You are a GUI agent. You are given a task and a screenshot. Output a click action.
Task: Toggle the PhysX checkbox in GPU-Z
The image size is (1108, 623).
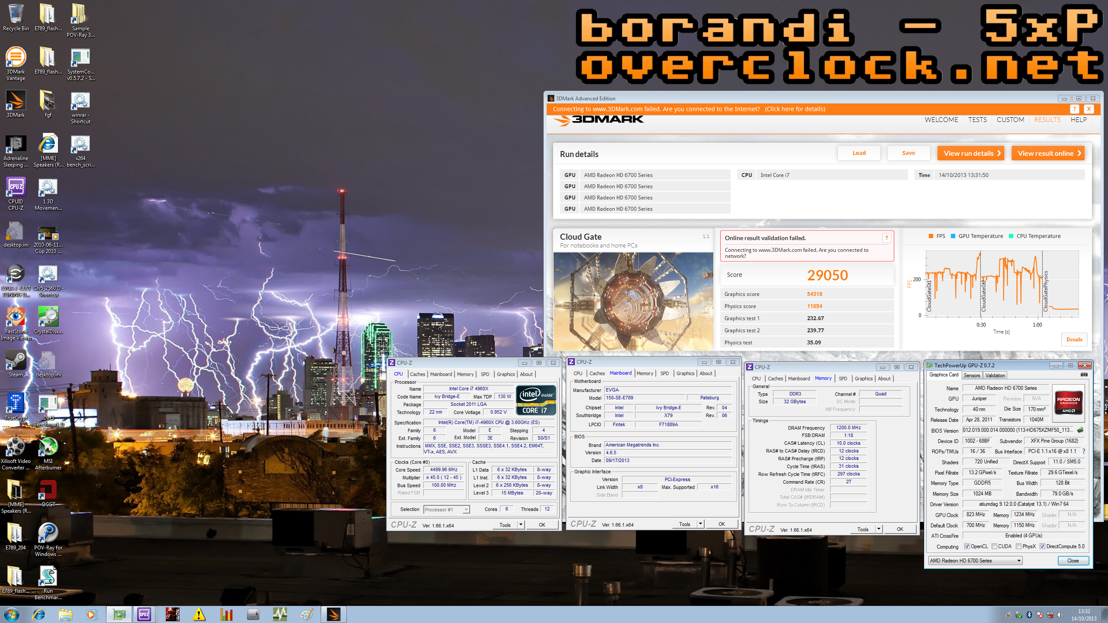coord(1018,546)
